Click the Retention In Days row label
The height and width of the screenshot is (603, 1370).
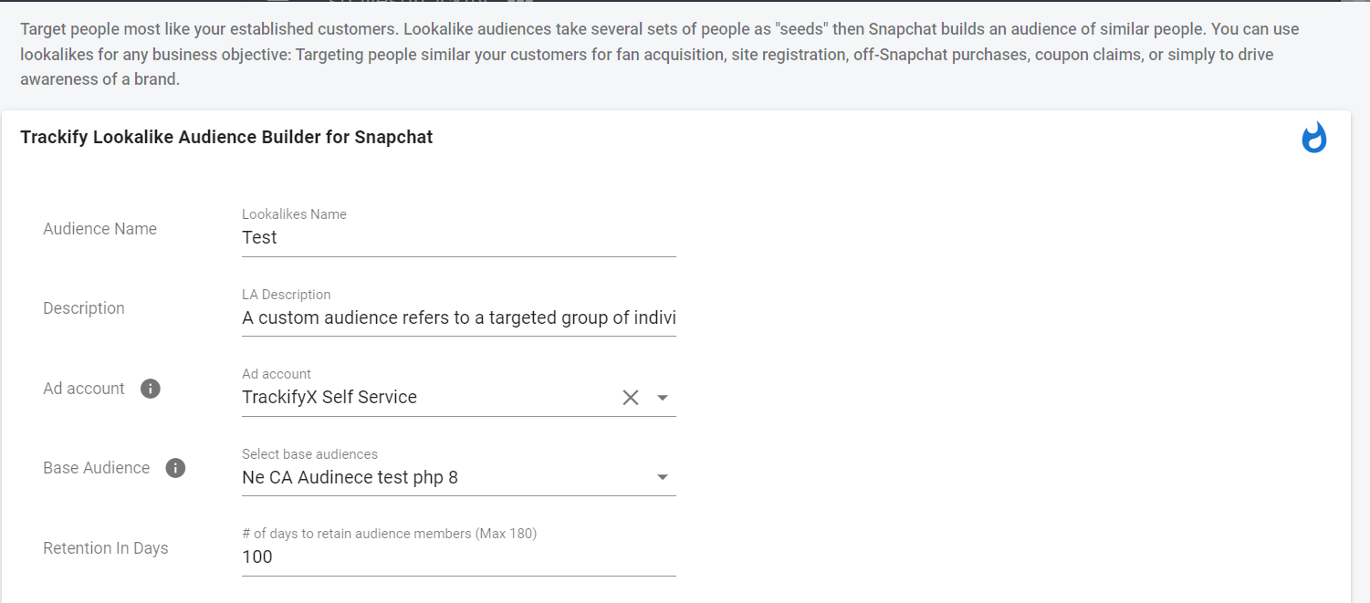[106, 548]
